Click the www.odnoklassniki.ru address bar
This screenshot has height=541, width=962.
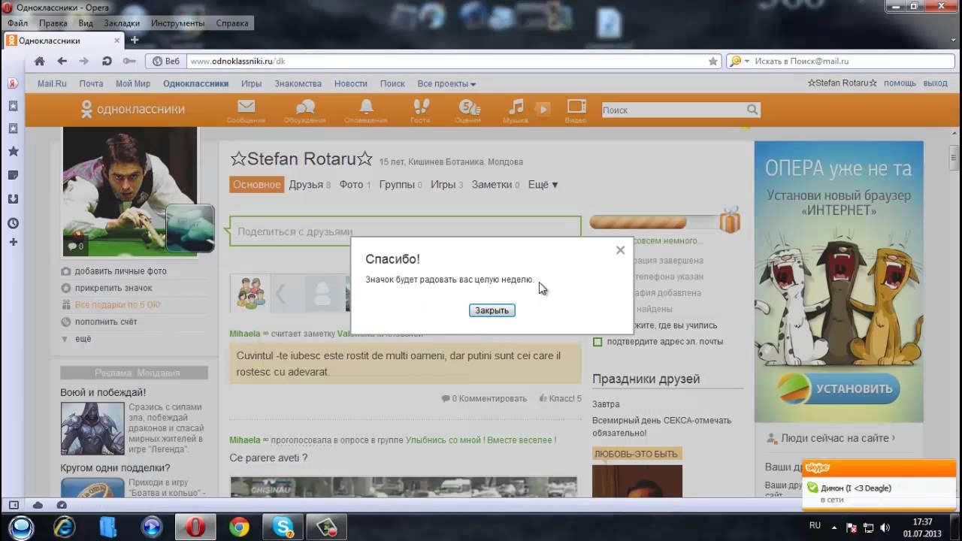point(446,62)
